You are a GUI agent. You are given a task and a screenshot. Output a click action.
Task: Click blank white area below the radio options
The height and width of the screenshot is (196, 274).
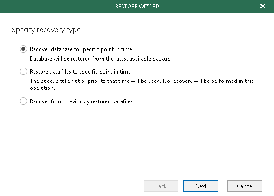click(137, 140)
